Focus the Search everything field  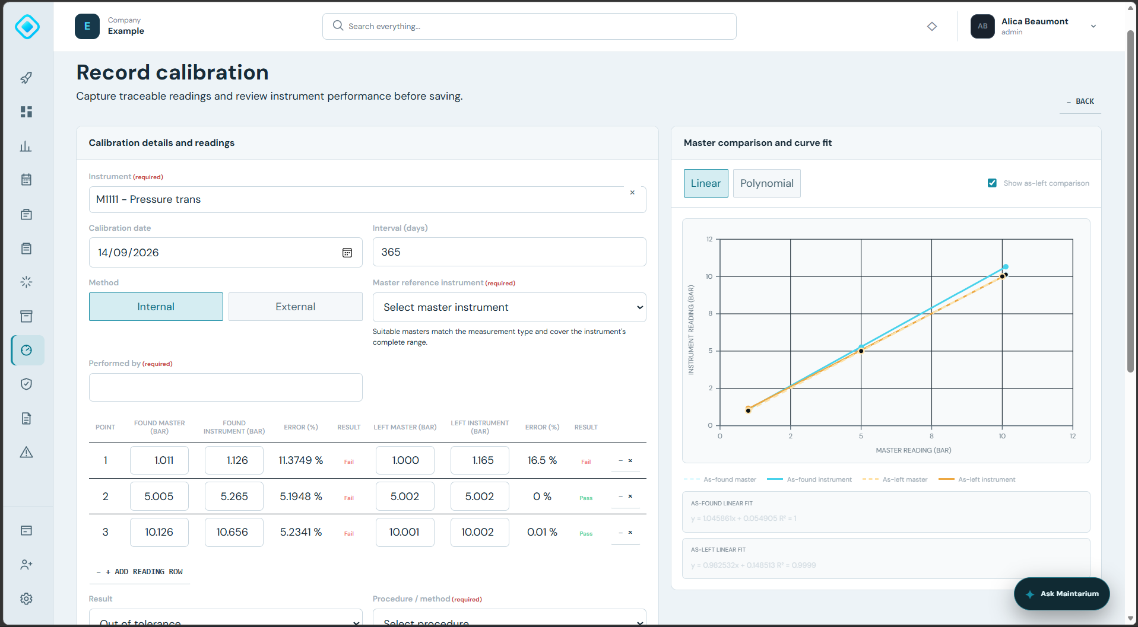tap(530, 26)
